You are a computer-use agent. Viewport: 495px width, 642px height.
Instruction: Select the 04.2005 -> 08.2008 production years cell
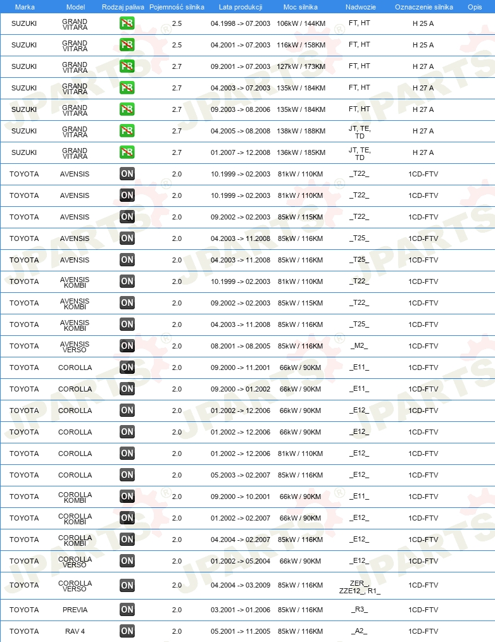tap(241, 130)
